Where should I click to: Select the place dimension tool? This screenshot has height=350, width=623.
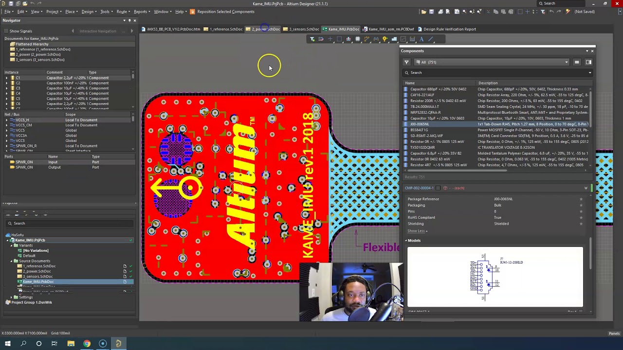(x=412, y=39)
